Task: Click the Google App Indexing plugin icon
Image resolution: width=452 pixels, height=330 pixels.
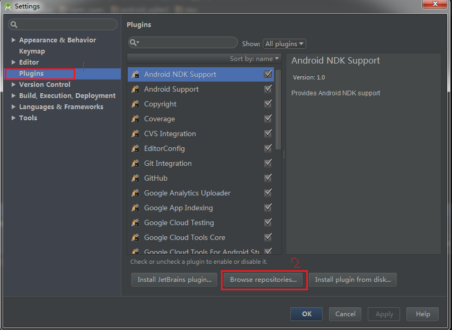Action: pyautogui.click(x=135, y=208)
